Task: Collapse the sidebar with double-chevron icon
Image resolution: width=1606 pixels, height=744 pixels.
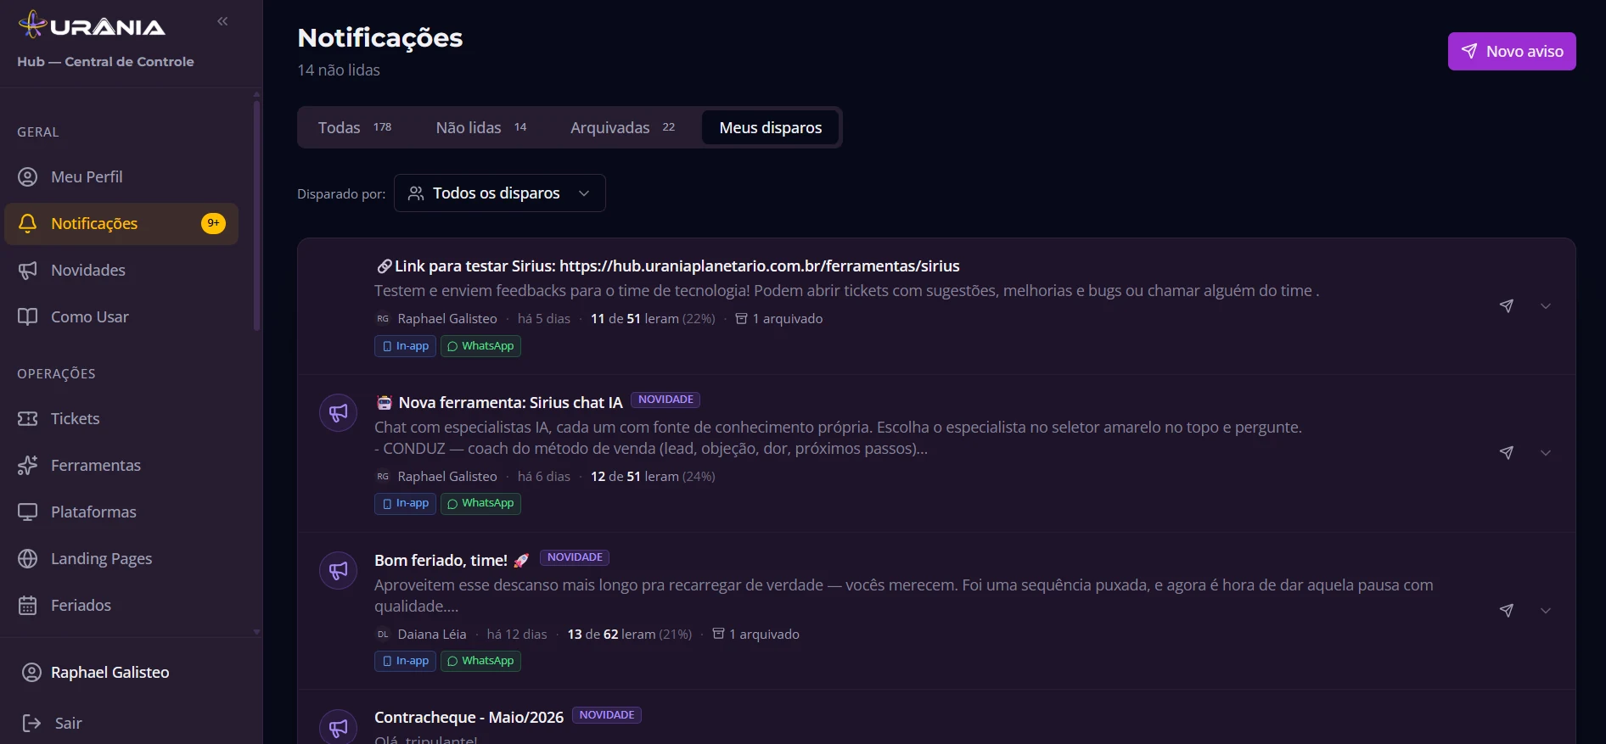Action: coord(222,21)
